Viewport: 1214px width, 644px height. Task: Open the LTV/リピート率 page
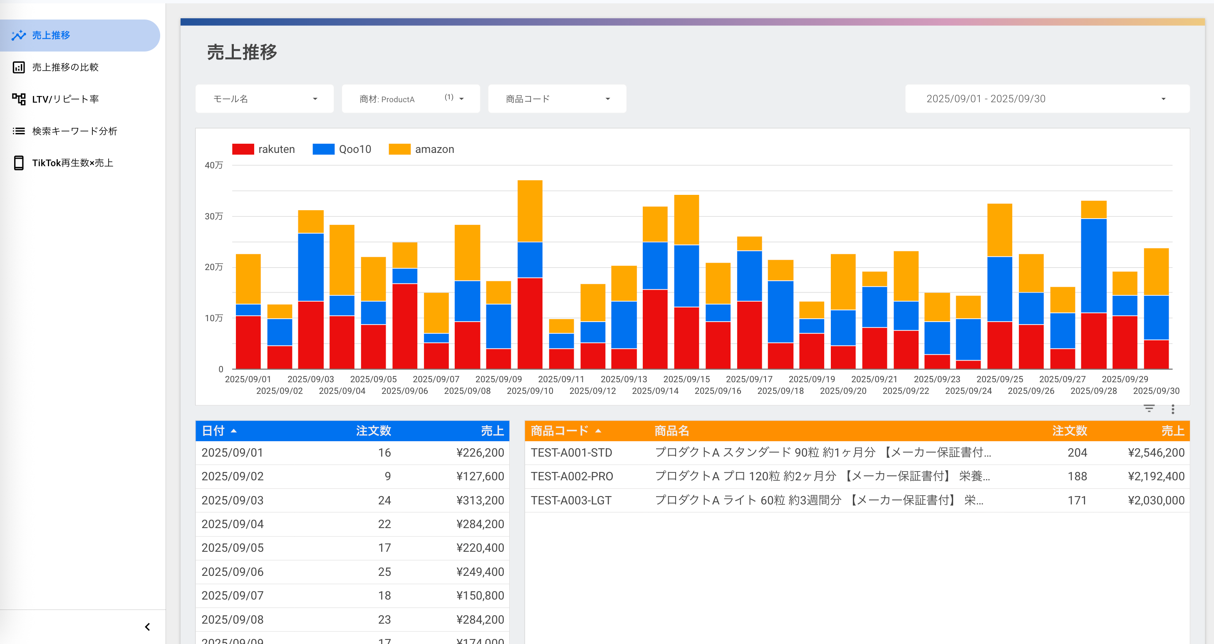[x=65, y=99]
